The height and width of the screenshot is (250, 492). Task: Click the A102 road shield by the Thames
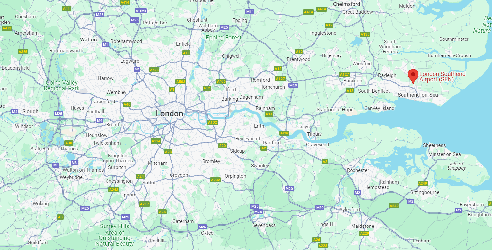click(212, 122)
